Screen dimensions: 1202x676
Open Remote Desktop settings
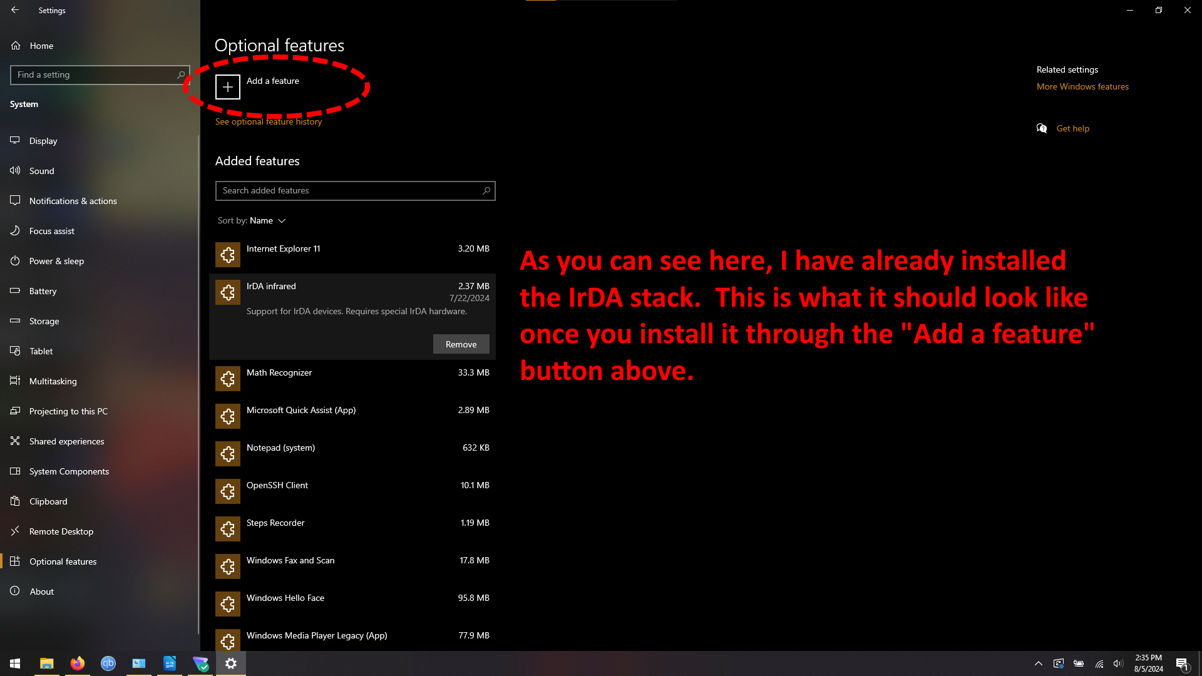(100, 531)
